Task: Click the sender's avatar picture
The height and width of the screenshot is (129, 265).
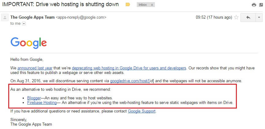Action: (5, 18)
